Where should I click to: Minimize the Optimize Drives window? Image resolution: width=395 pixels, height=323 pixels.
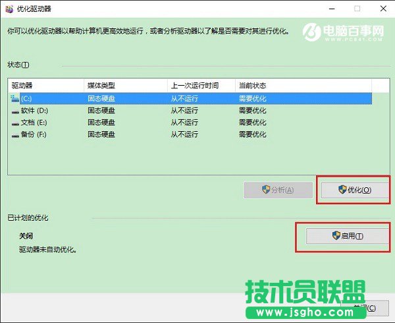[x=332, y=9]
